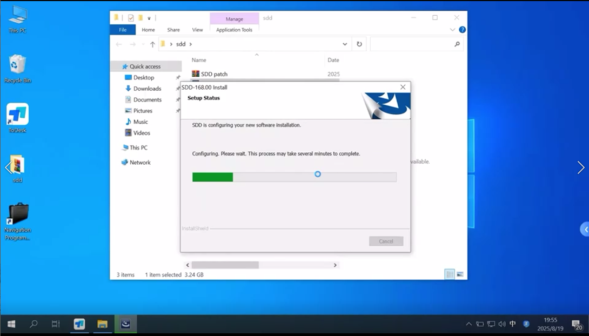Viewport: 589px width, 336px height.
Task: Refresh the sdd folder view
Action: 359,44
